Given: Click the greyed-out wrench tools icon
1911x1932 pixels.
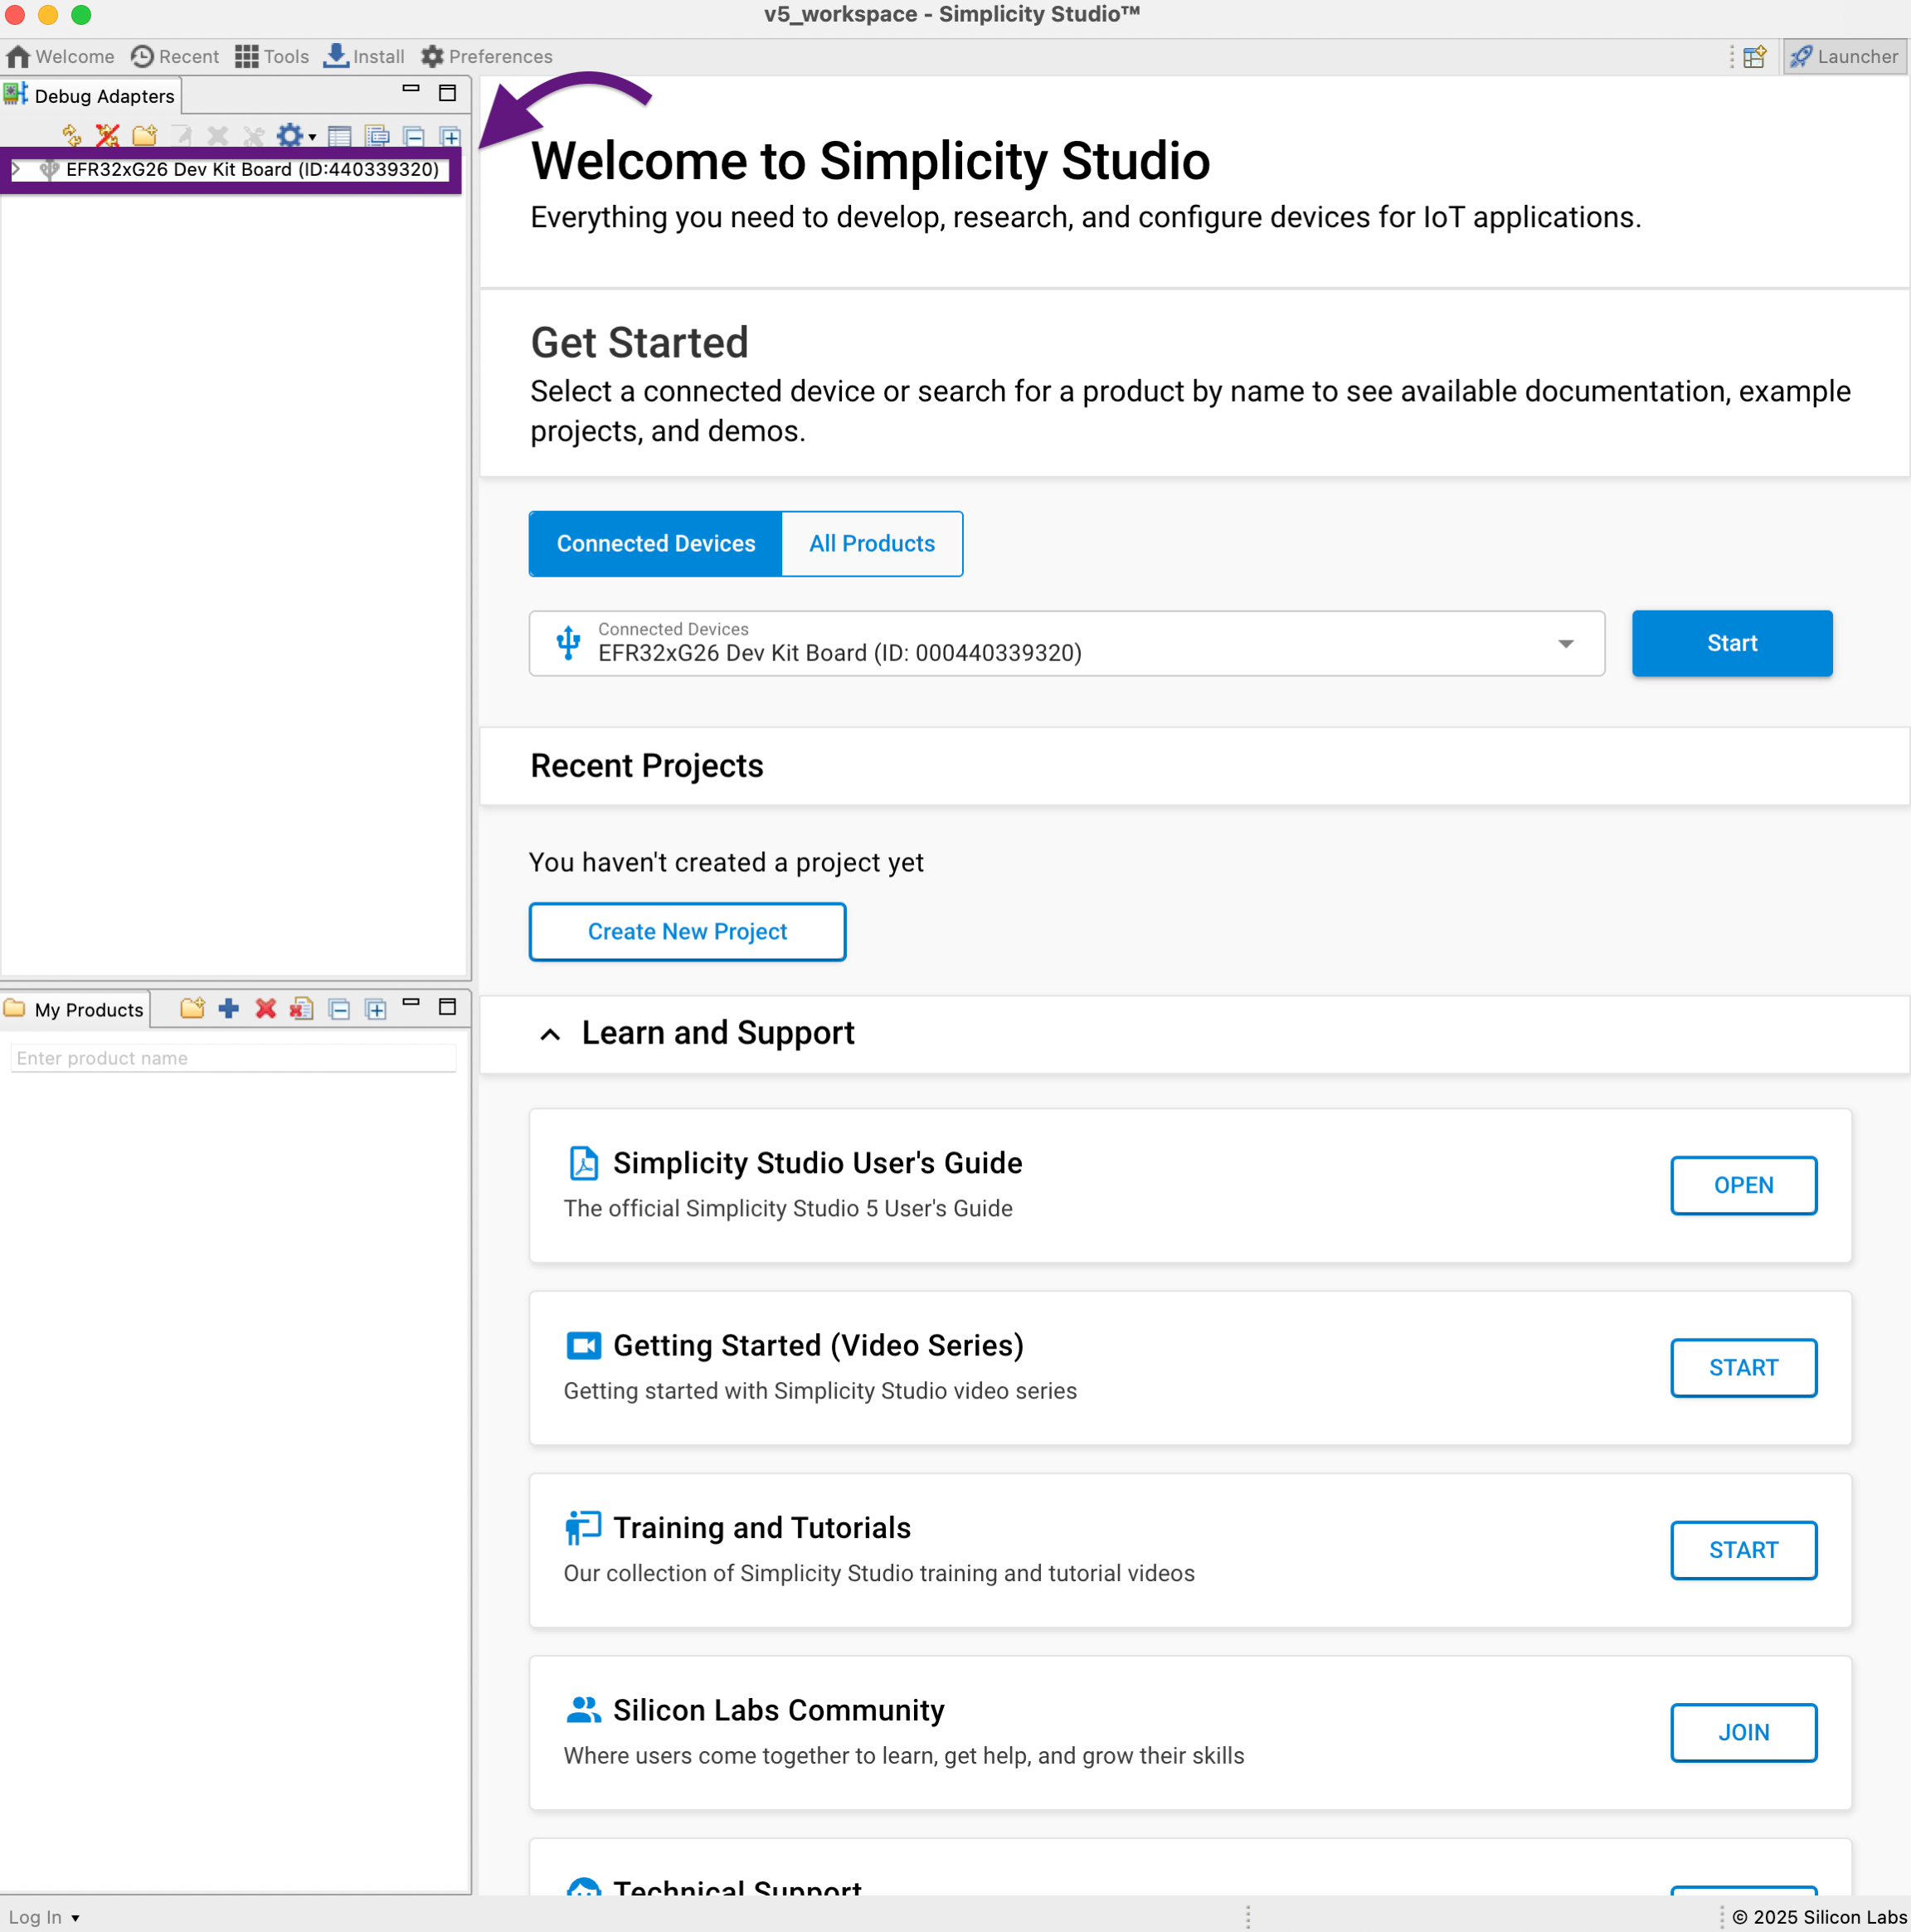Looking at the screenshot, I should 254,135.
